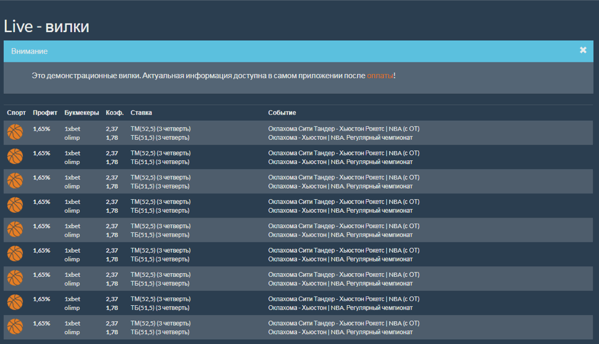Click the basketball icon in the second table row
Screen dimensions: 599x344
pos(15,157)
